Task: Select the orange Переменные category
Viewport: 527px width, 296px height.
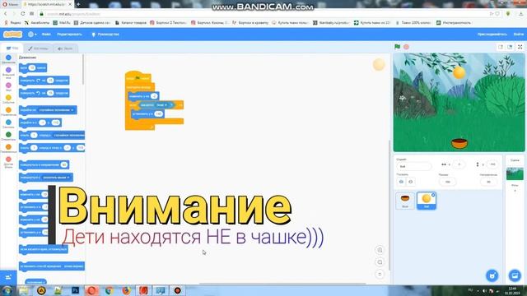Action: pos(8,149)
